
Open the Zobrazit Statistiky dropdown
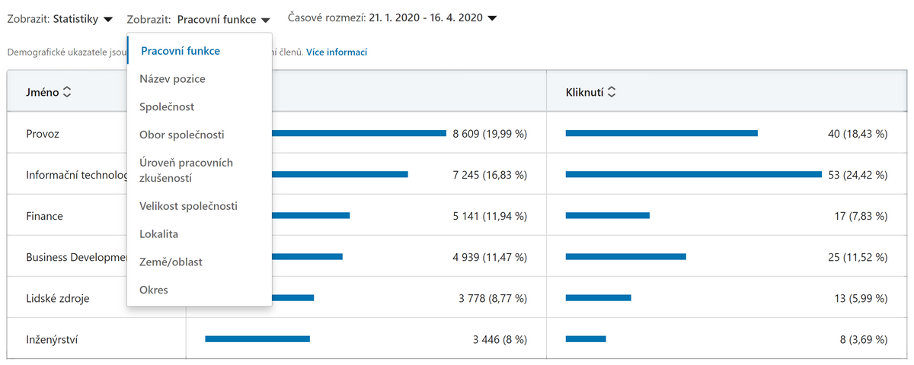pos(60,18)
